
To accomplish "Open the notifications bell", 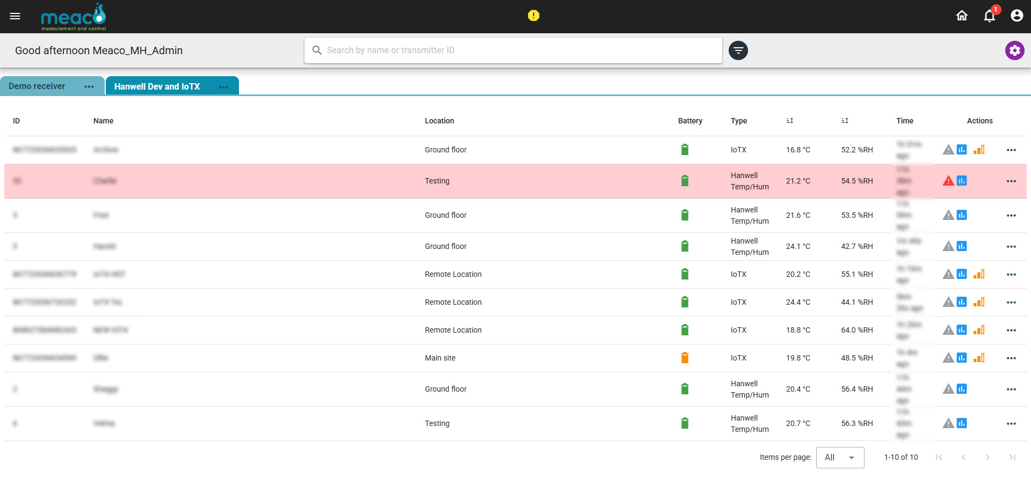I will click(990, 16).
